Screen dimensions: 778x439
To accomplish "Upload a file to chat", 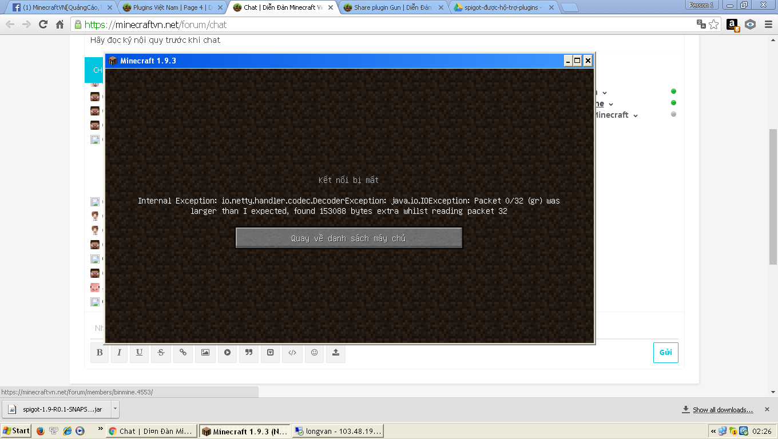I will pos(336,353).
